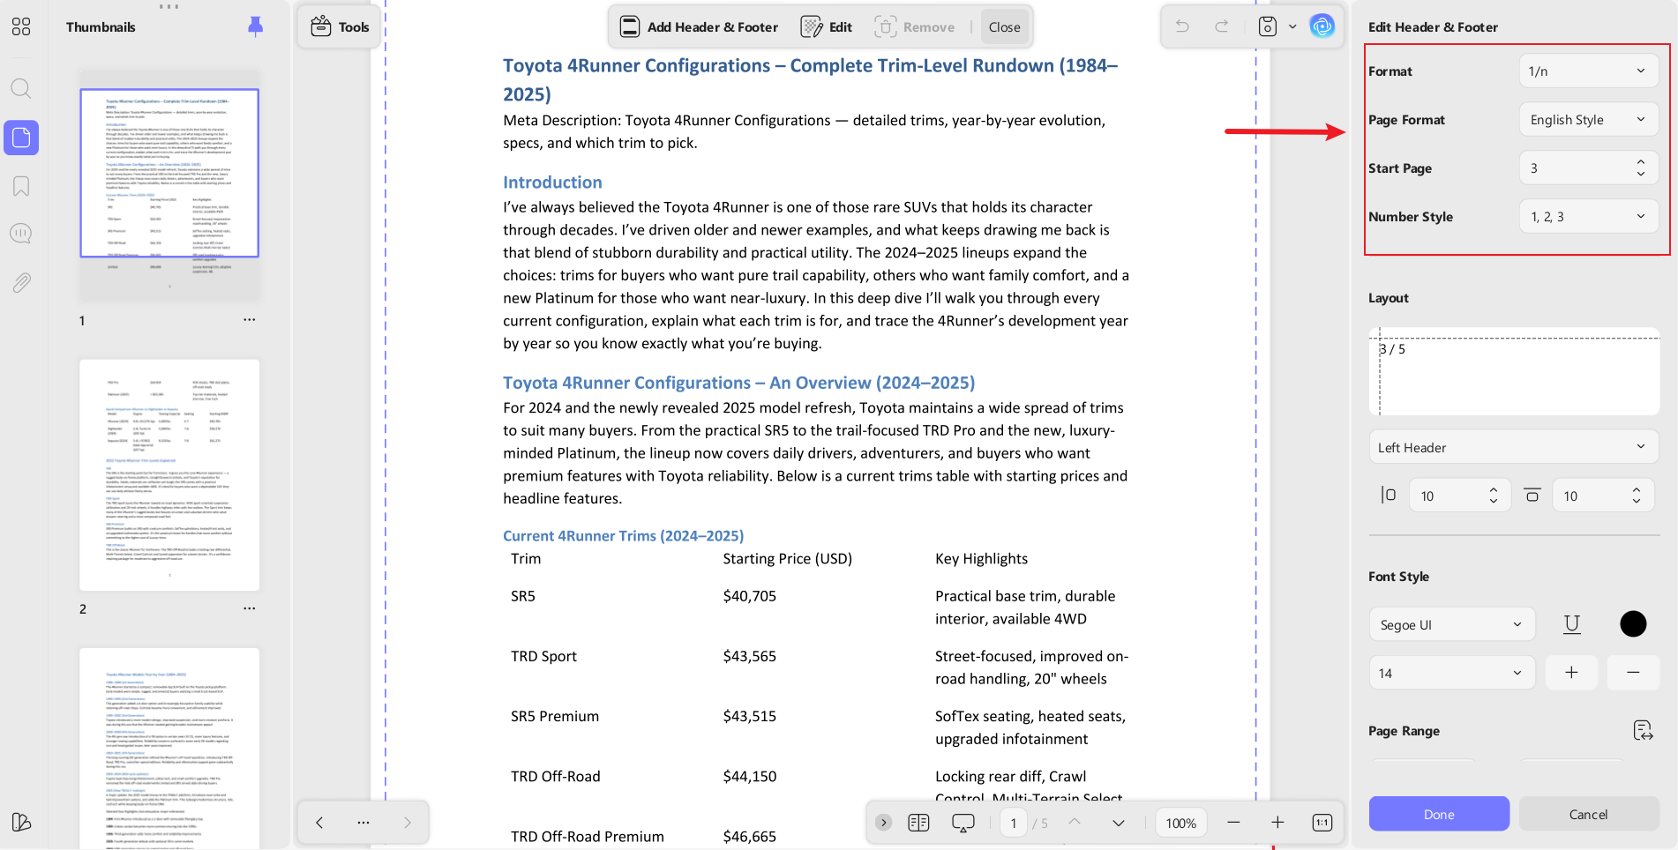Click the undo arrow
The height and width of the screenshot is (850, 1678).
(1182, 26)
